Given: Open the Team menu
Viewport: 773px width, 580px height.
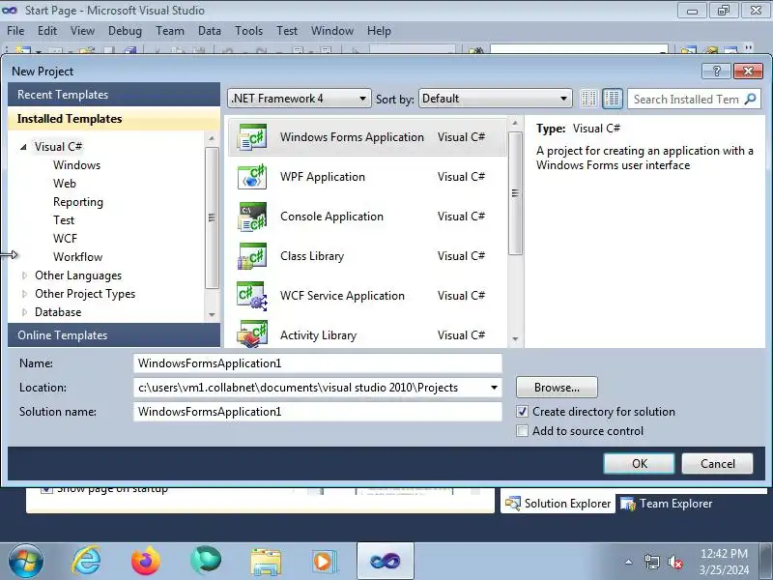Looking at the screenshot, I should pos(170,31).
